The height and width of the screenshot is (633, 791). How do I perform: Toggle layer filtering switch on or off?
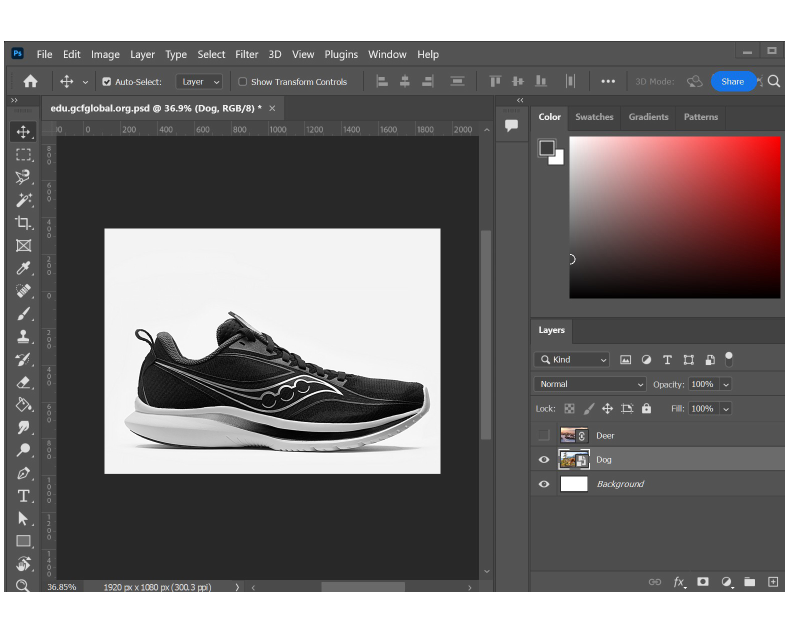(729, 359)
